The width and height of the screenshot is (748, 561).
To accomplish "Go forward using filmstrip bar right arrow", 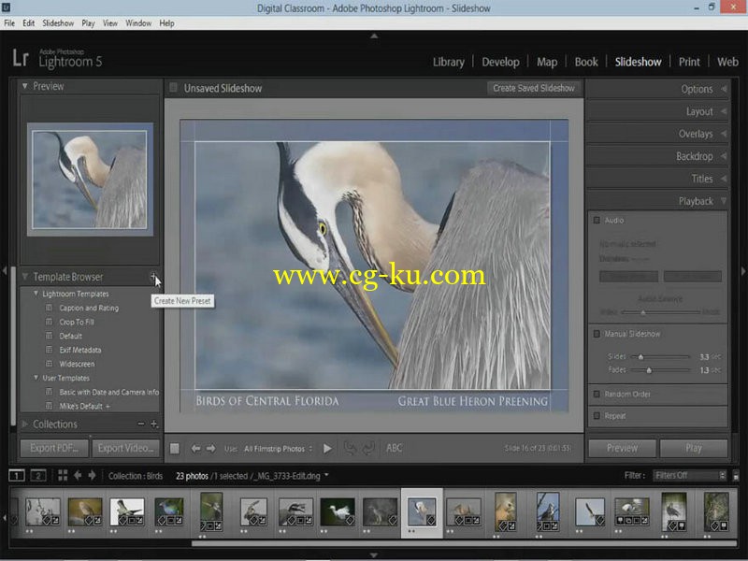I will pyautogui.click(x=92, y=475).
